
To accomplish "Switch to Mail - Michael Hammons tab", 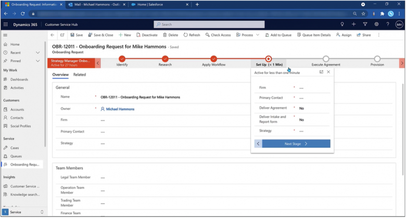I will coord(97,4).
